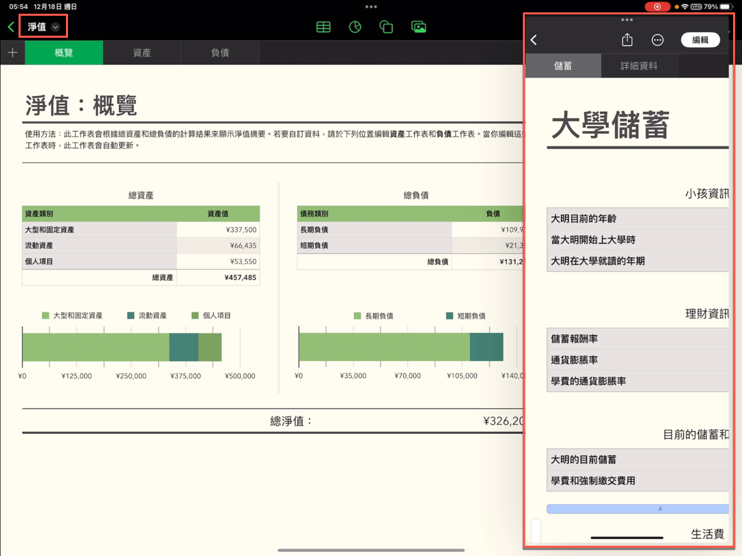The image size is (742, 556).
Task: Select the 短期負債 legend entry
Action: (466, 316)
